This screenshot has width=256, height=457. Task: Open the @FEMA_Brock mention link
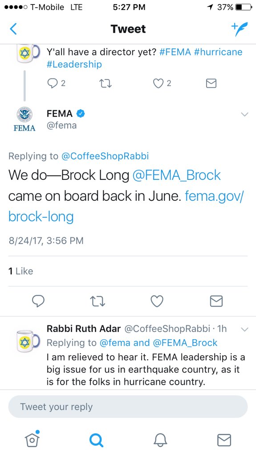177,175
